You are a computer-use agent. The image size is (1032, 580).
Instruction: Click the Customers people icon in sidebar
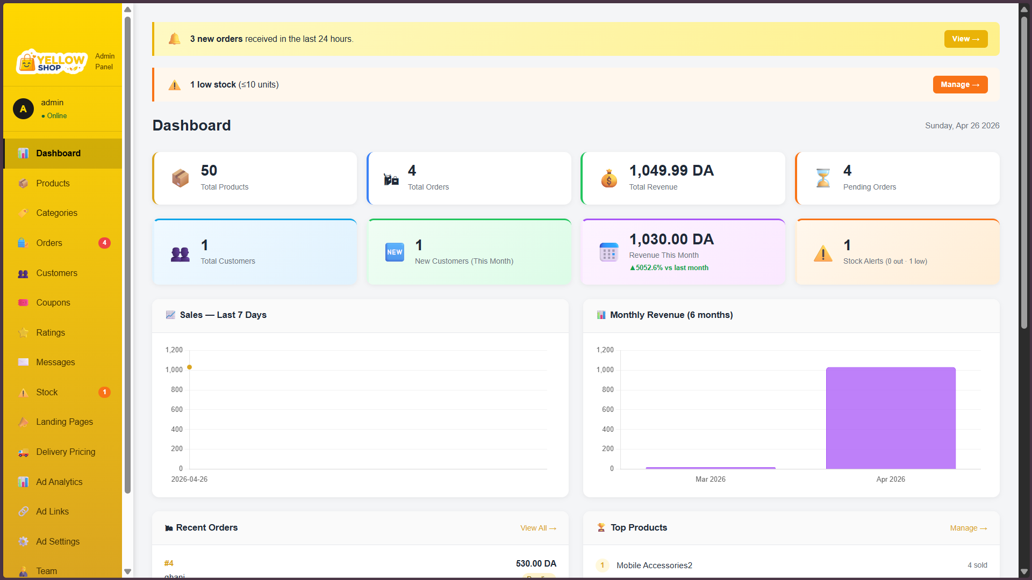[x=23, y=273]
